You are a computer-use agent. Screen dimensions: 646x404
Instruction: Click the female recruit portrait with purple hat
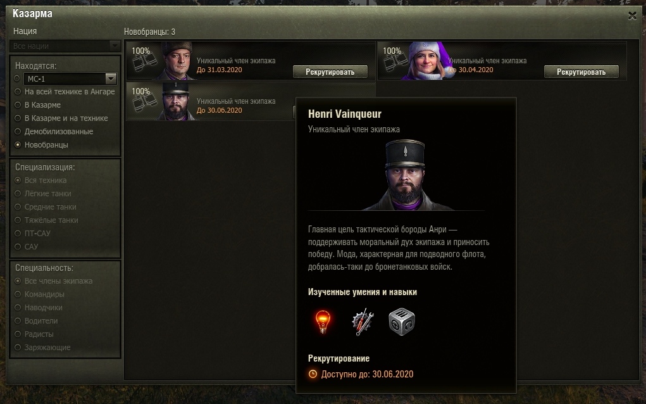tap(426, 61)
